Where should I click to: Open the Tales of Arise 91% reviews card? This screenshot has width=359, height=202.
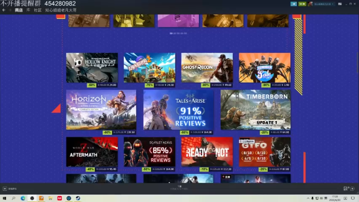click(178, 110)
